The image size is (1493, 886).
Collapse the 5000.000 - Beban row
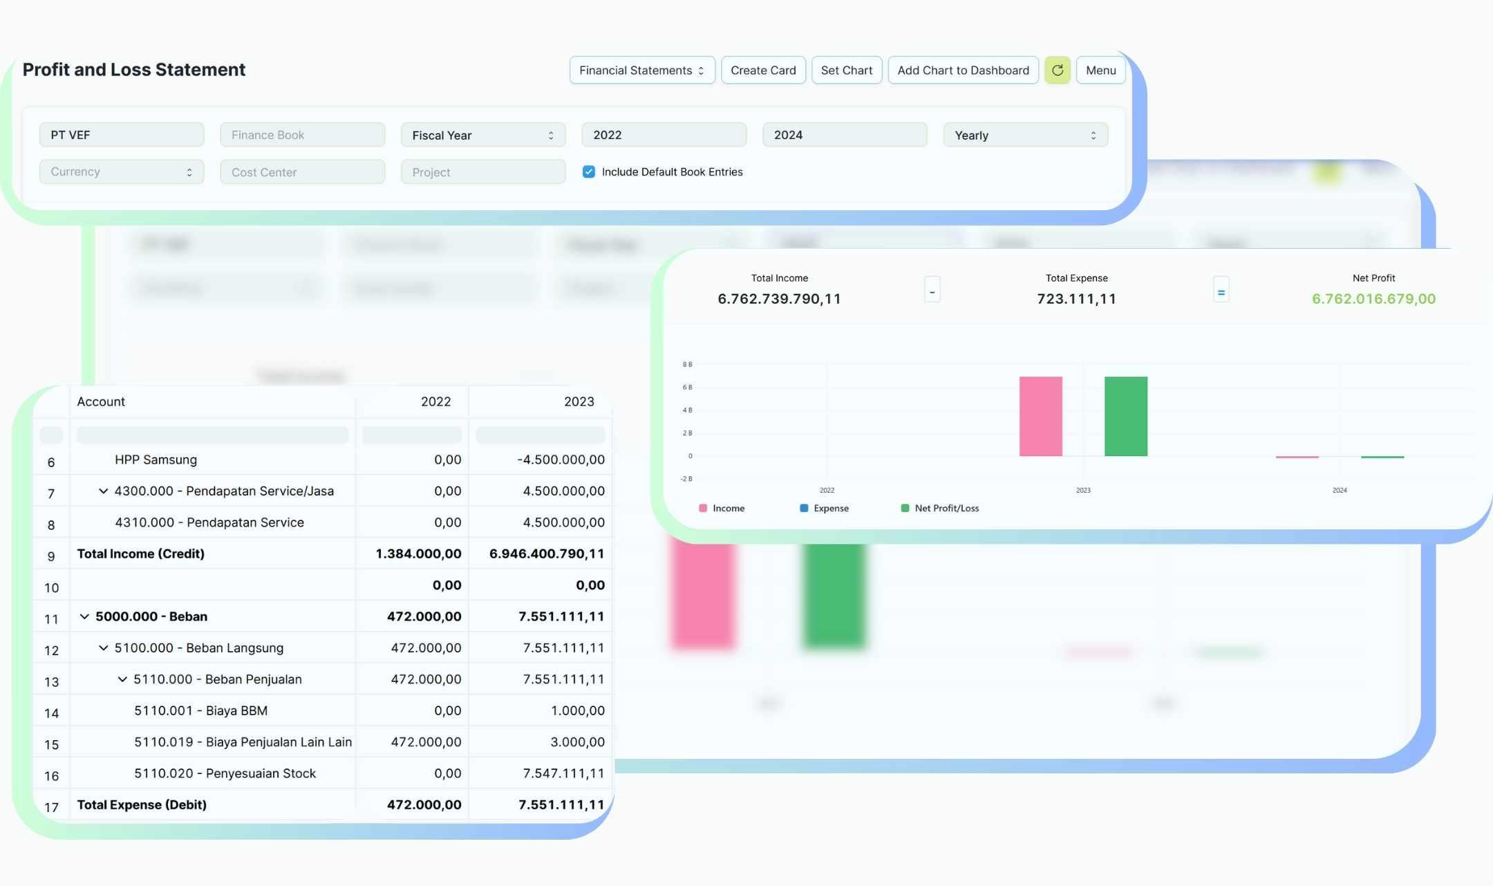[84, 616]
